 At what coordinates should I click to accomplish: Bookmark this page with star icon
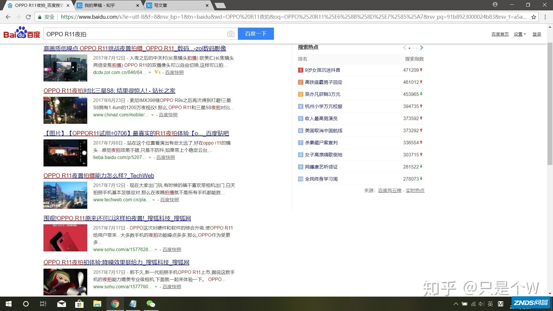(534, 17)
